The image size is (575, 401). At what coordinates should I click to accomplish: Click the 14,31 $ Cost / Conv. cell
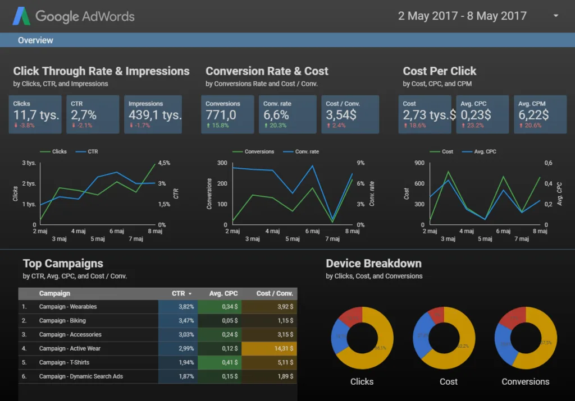(270, 349)
